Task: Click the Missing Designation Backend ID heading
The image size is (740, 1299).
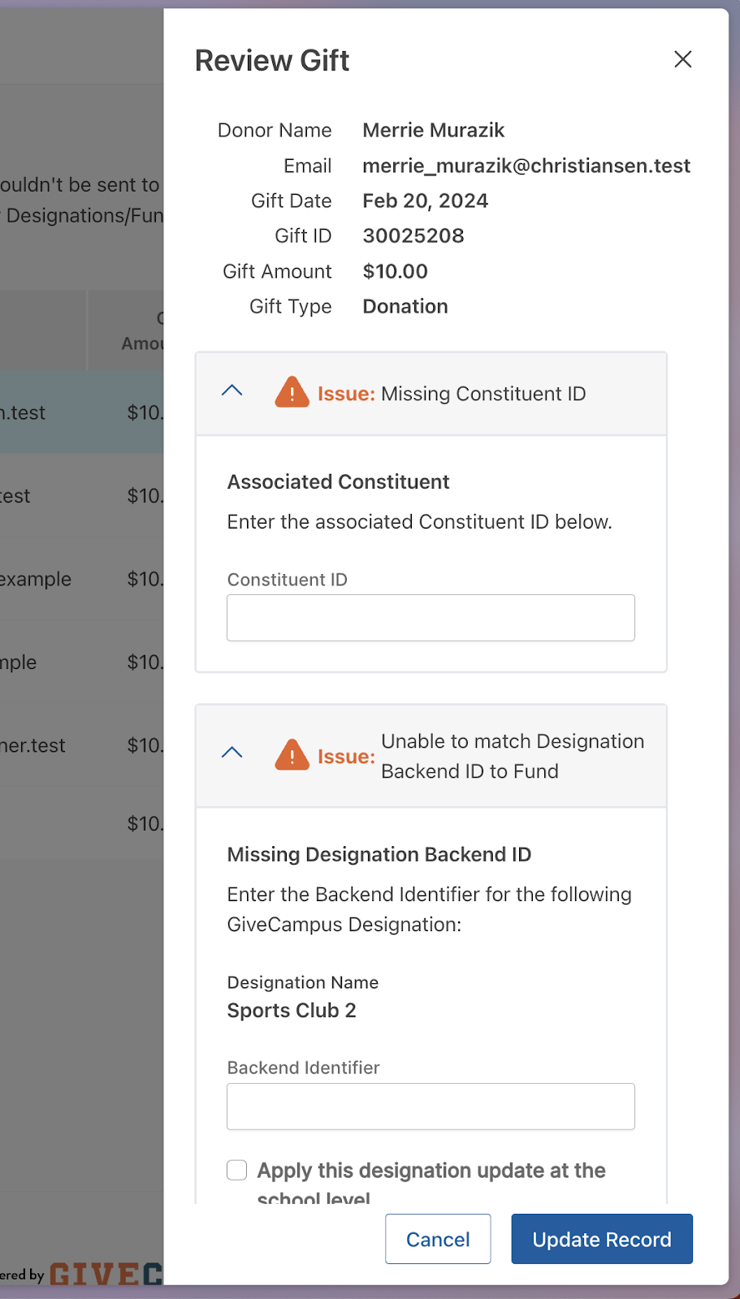Action: coord(379,855)
